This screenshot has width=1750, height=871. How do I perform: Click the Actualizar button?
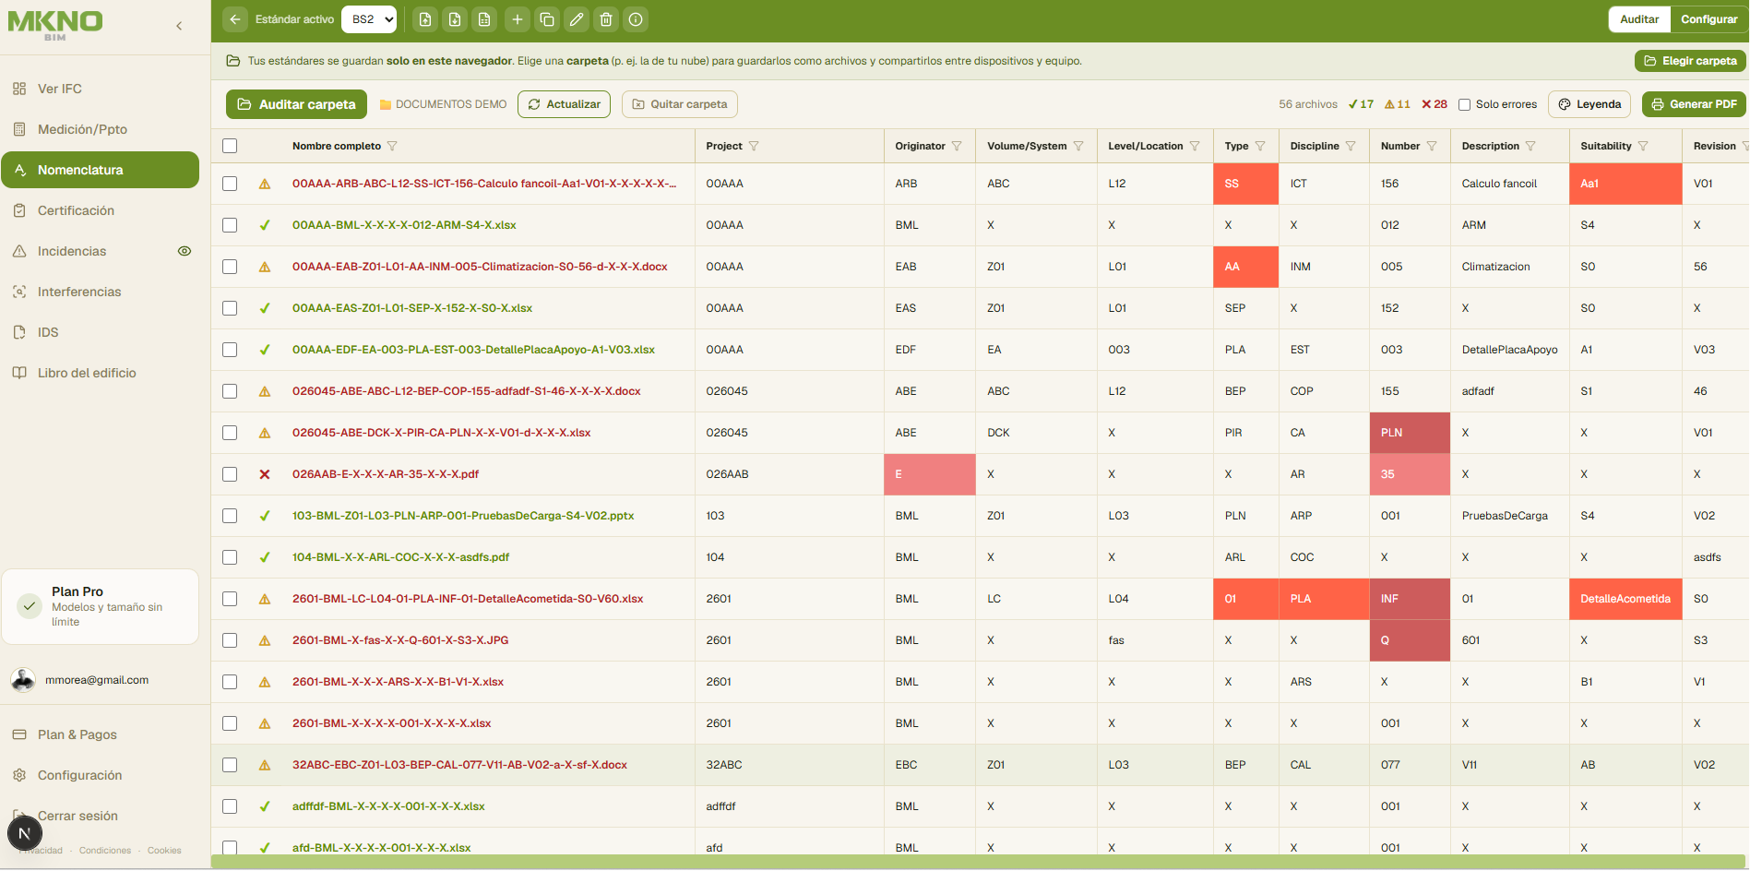click(x=564, y=104)
